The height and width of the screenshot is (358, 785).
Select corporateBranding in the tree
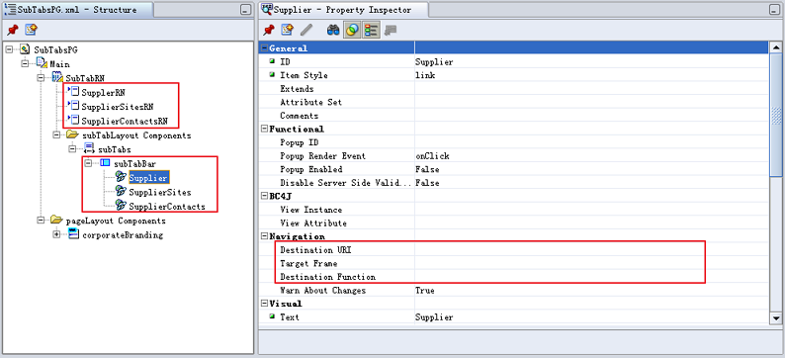point(123,234)
